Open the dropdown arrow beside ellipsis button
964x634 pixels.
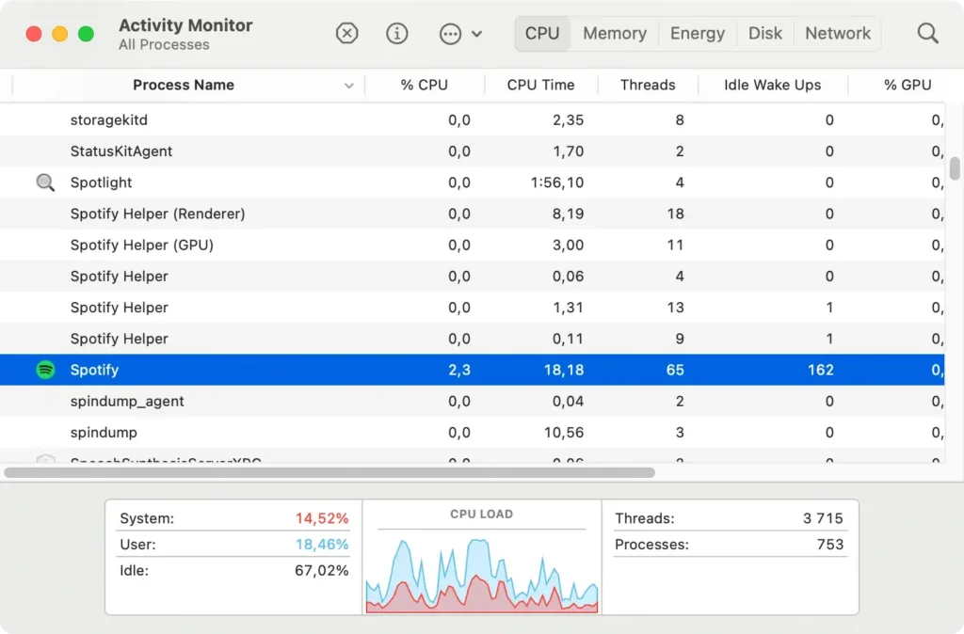click(477, 34)
